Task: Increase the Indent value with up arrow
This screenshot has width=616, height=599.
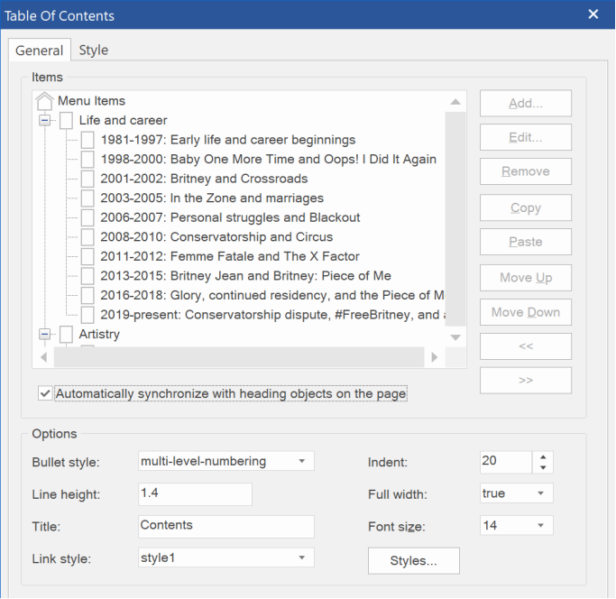Action: pos(543,457)
